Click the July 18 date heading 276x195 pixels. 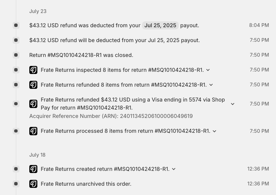(x=37, y=155)
